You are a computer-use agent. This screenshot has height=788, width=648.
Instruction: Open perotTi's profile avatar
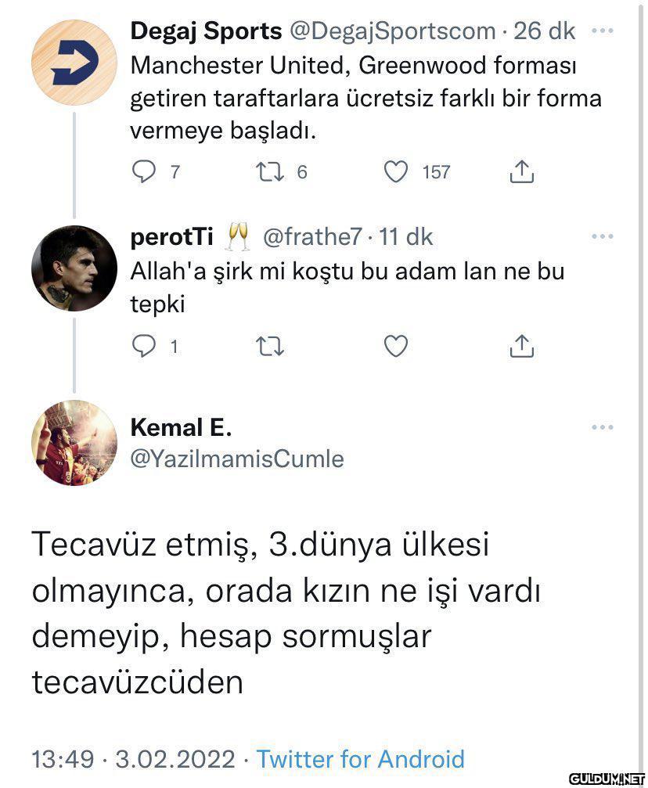(x=74, y=268)
